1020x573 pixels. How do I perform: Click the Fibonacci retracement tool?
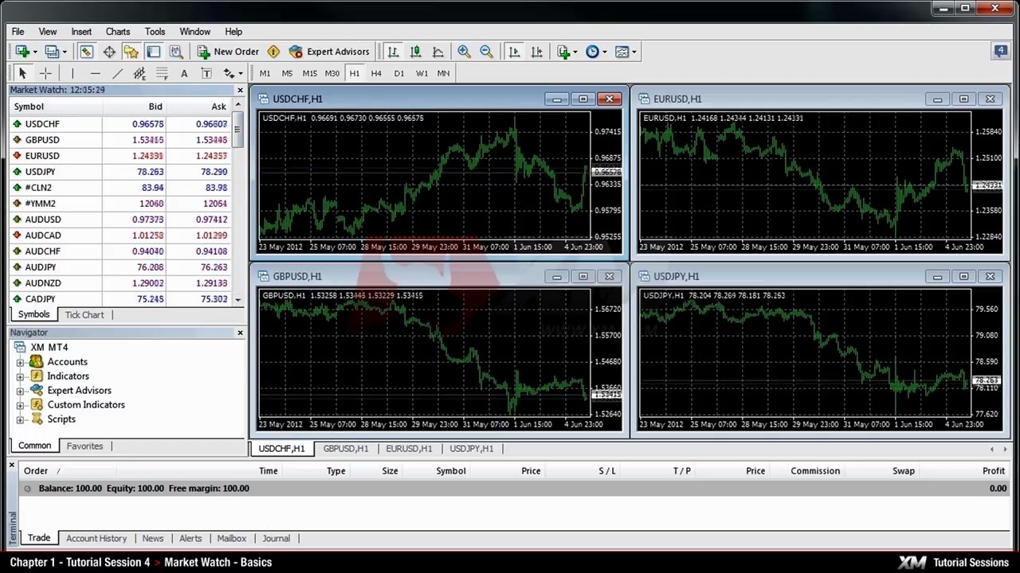[x=162, y=73]
